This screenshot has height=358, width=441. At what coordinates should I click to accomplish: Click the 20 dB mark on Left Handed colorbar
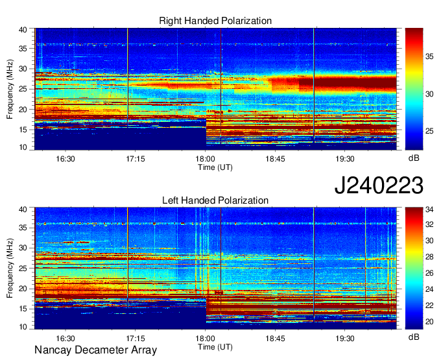coord(429,322)
